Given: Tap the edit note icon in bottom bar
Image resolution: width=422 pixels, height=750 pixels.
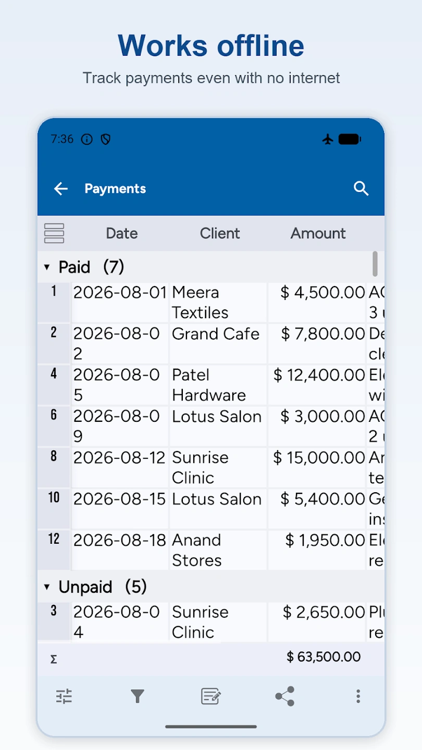Looking at the screenshot, I should (211, 696).
